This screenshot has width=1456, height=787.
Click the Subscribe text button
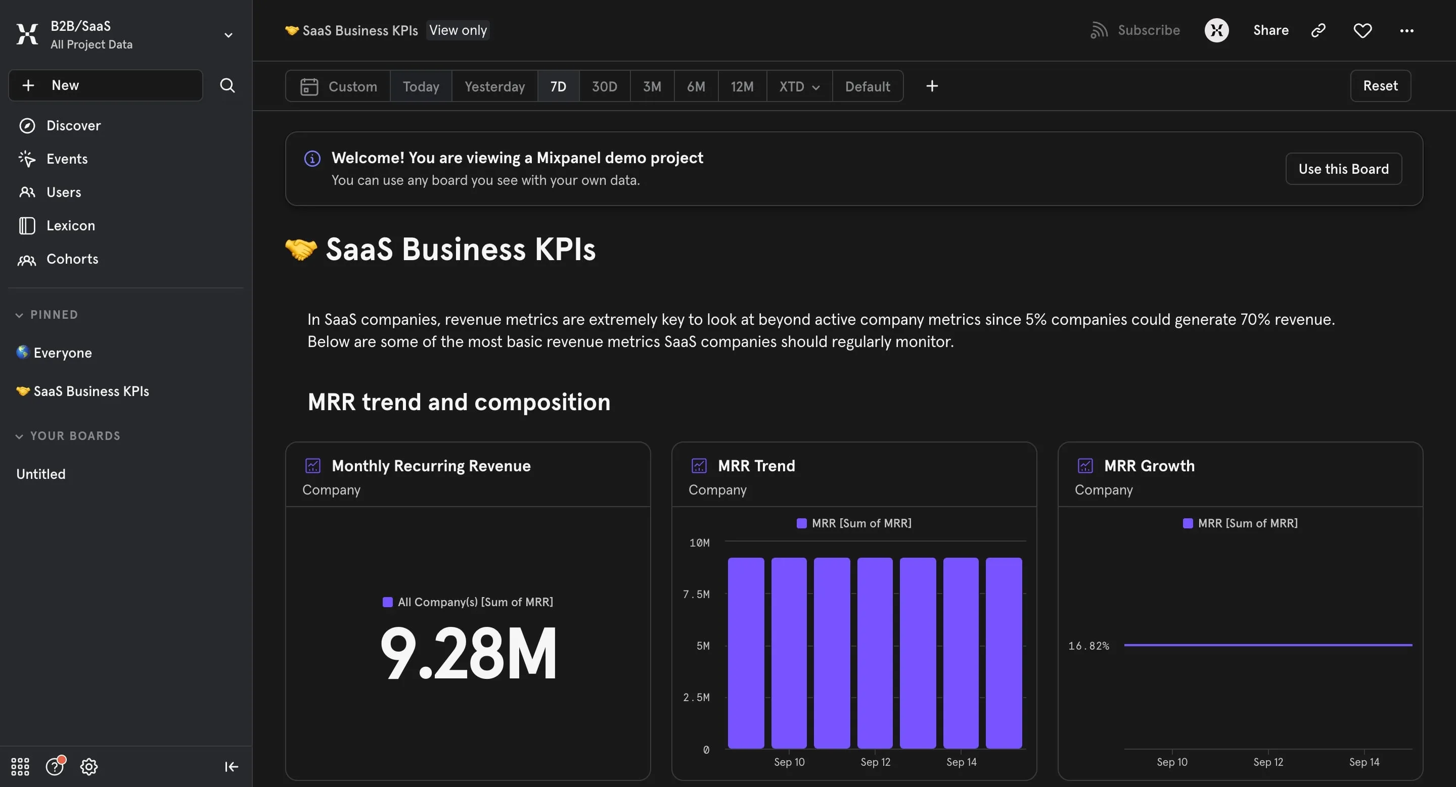pyautogui.click(x=1149, y=30)
